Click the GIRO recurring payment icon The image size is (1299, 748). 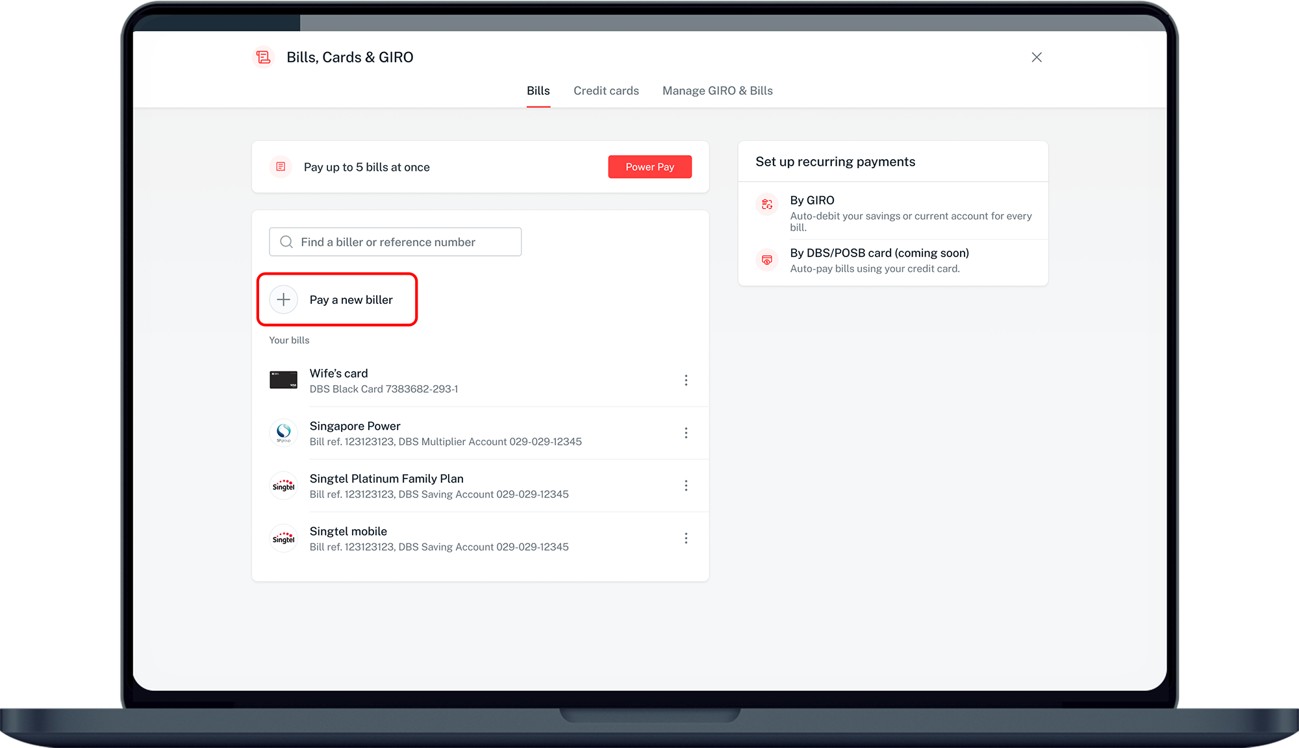tap(767, 205)
